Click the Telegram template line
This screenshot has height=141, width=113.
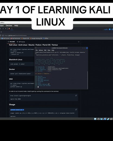39,82
